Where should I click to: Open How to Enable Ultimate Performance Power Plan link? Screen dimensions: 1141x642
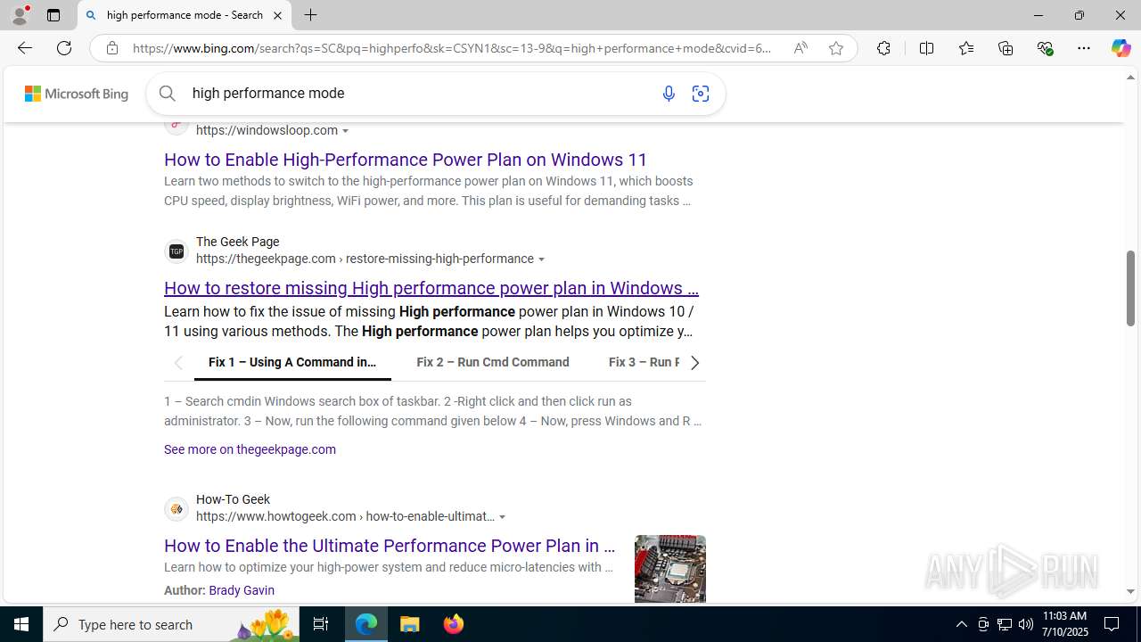pyautogui.click(x=390, y=546)
